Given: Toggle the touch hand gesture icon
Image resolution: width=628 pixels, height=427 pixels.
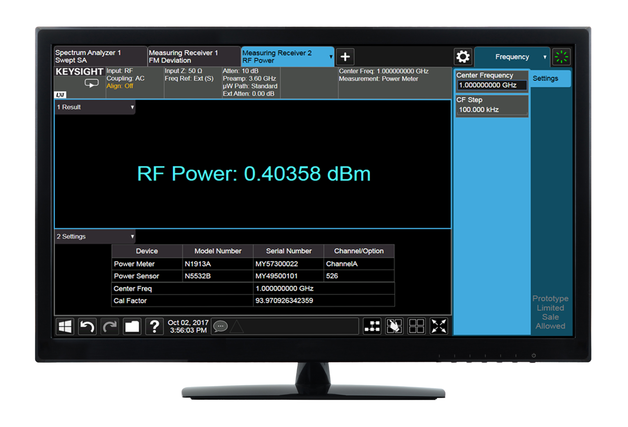Looking at the screenshot, I should [394, 326].
